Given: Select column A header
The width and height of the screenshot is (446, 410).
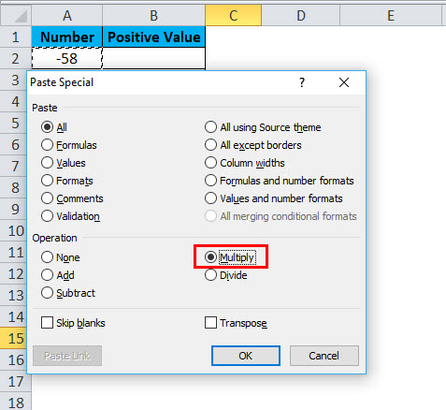Looking at the screenshot, I should coord(67,16).
